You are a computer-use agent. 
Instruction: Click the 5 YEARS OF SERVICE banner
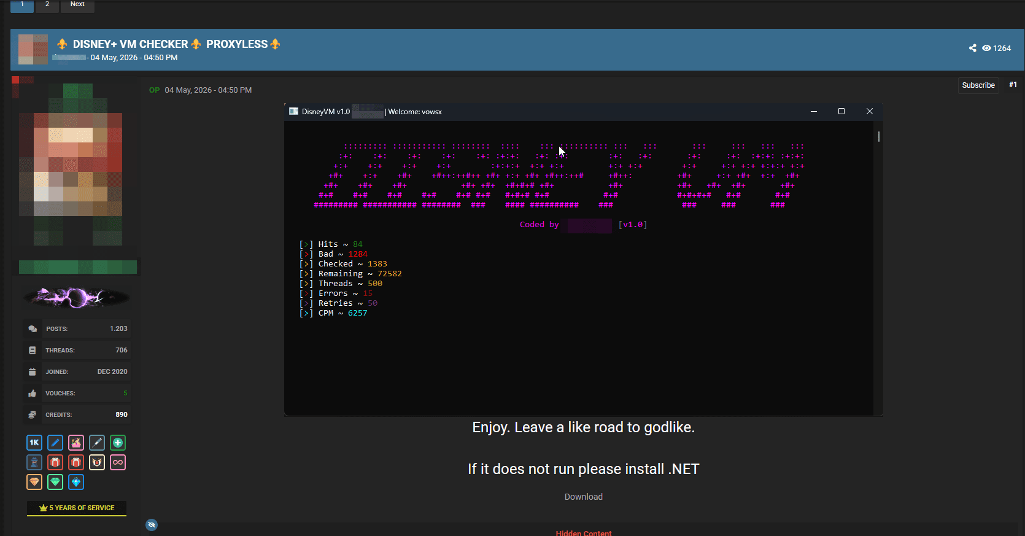pos(77,508)
